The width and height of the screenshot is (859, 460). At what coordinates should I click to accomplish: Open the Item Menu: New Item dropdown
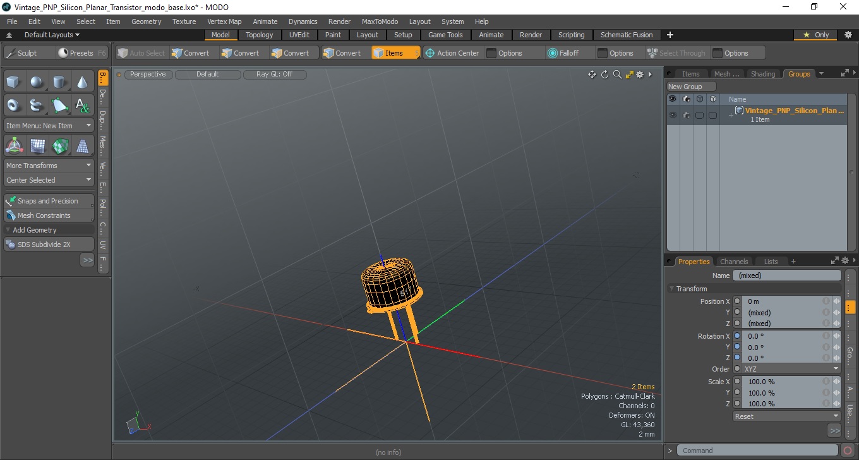pyautogui.click(x=49, y=126)
